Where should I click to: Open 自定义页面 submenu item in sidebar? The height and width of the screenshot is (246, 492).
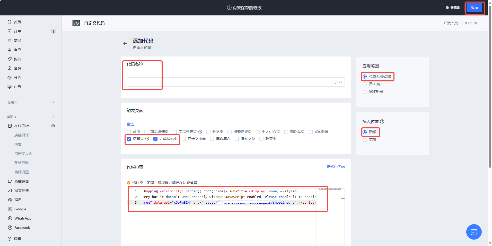23,154
